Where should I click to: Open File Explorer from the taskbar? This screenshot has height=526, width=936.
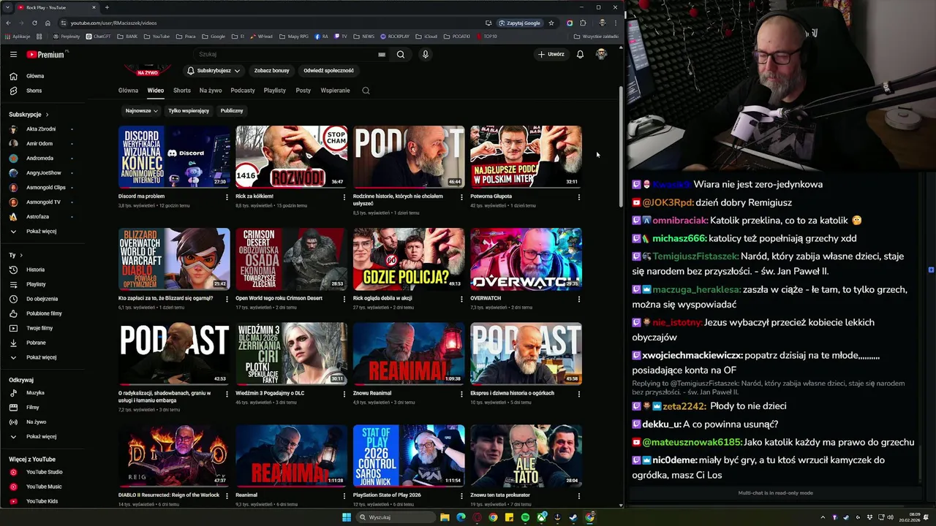point(445,517)
